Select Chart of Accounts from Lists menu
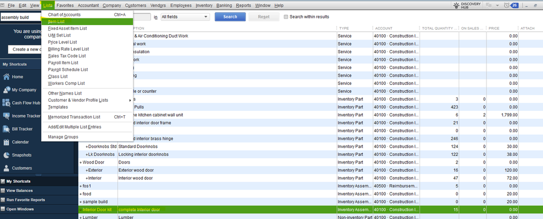 point(87,15)
